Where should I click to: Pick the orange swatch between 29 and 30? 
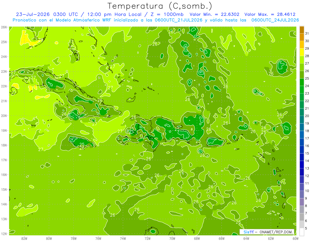[302, 45]
